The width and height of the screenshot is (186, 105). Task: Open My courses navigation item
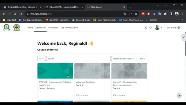click(53, 28)
